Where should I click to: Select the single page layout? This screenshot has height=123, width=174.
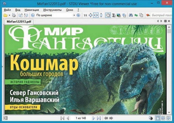coord(158,118)
